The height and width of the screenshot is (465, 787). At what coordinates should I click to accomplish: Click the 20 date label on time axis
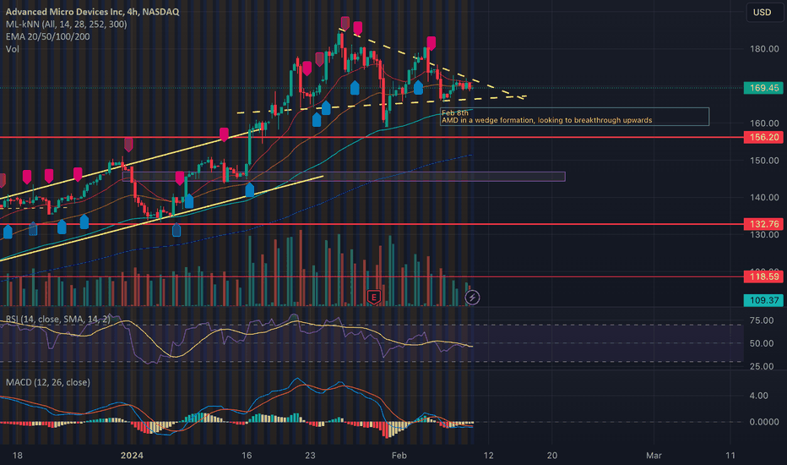552,456
